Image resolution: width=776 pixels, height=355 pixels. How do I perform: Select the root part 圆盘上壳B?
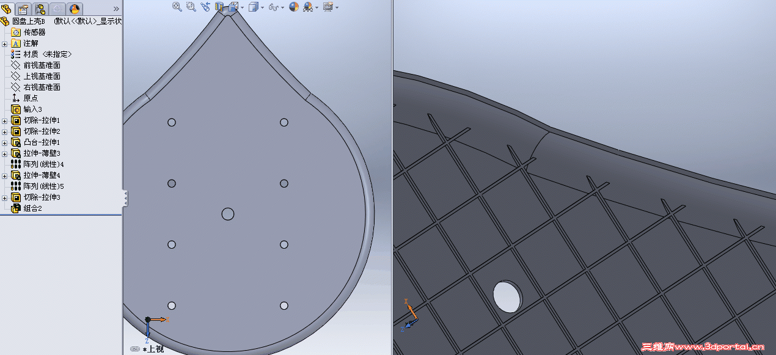click(29, 21)
